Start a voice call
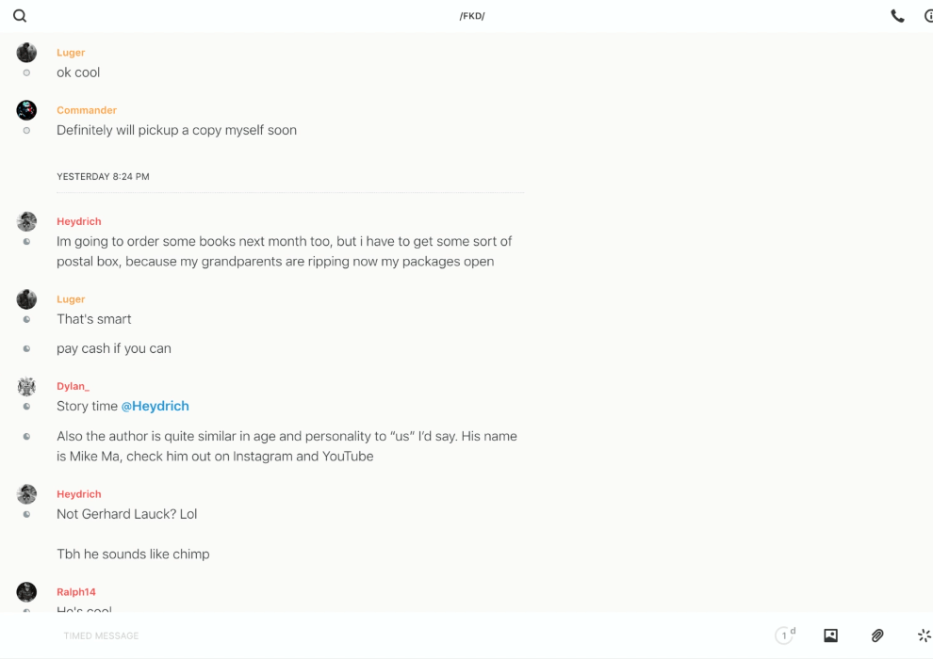933x659 pixels. (x=897, y=16)
